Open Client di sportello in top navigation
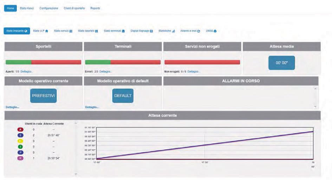Image resolution: width=332 pixels, height=182 pixels. pos(74,8)
